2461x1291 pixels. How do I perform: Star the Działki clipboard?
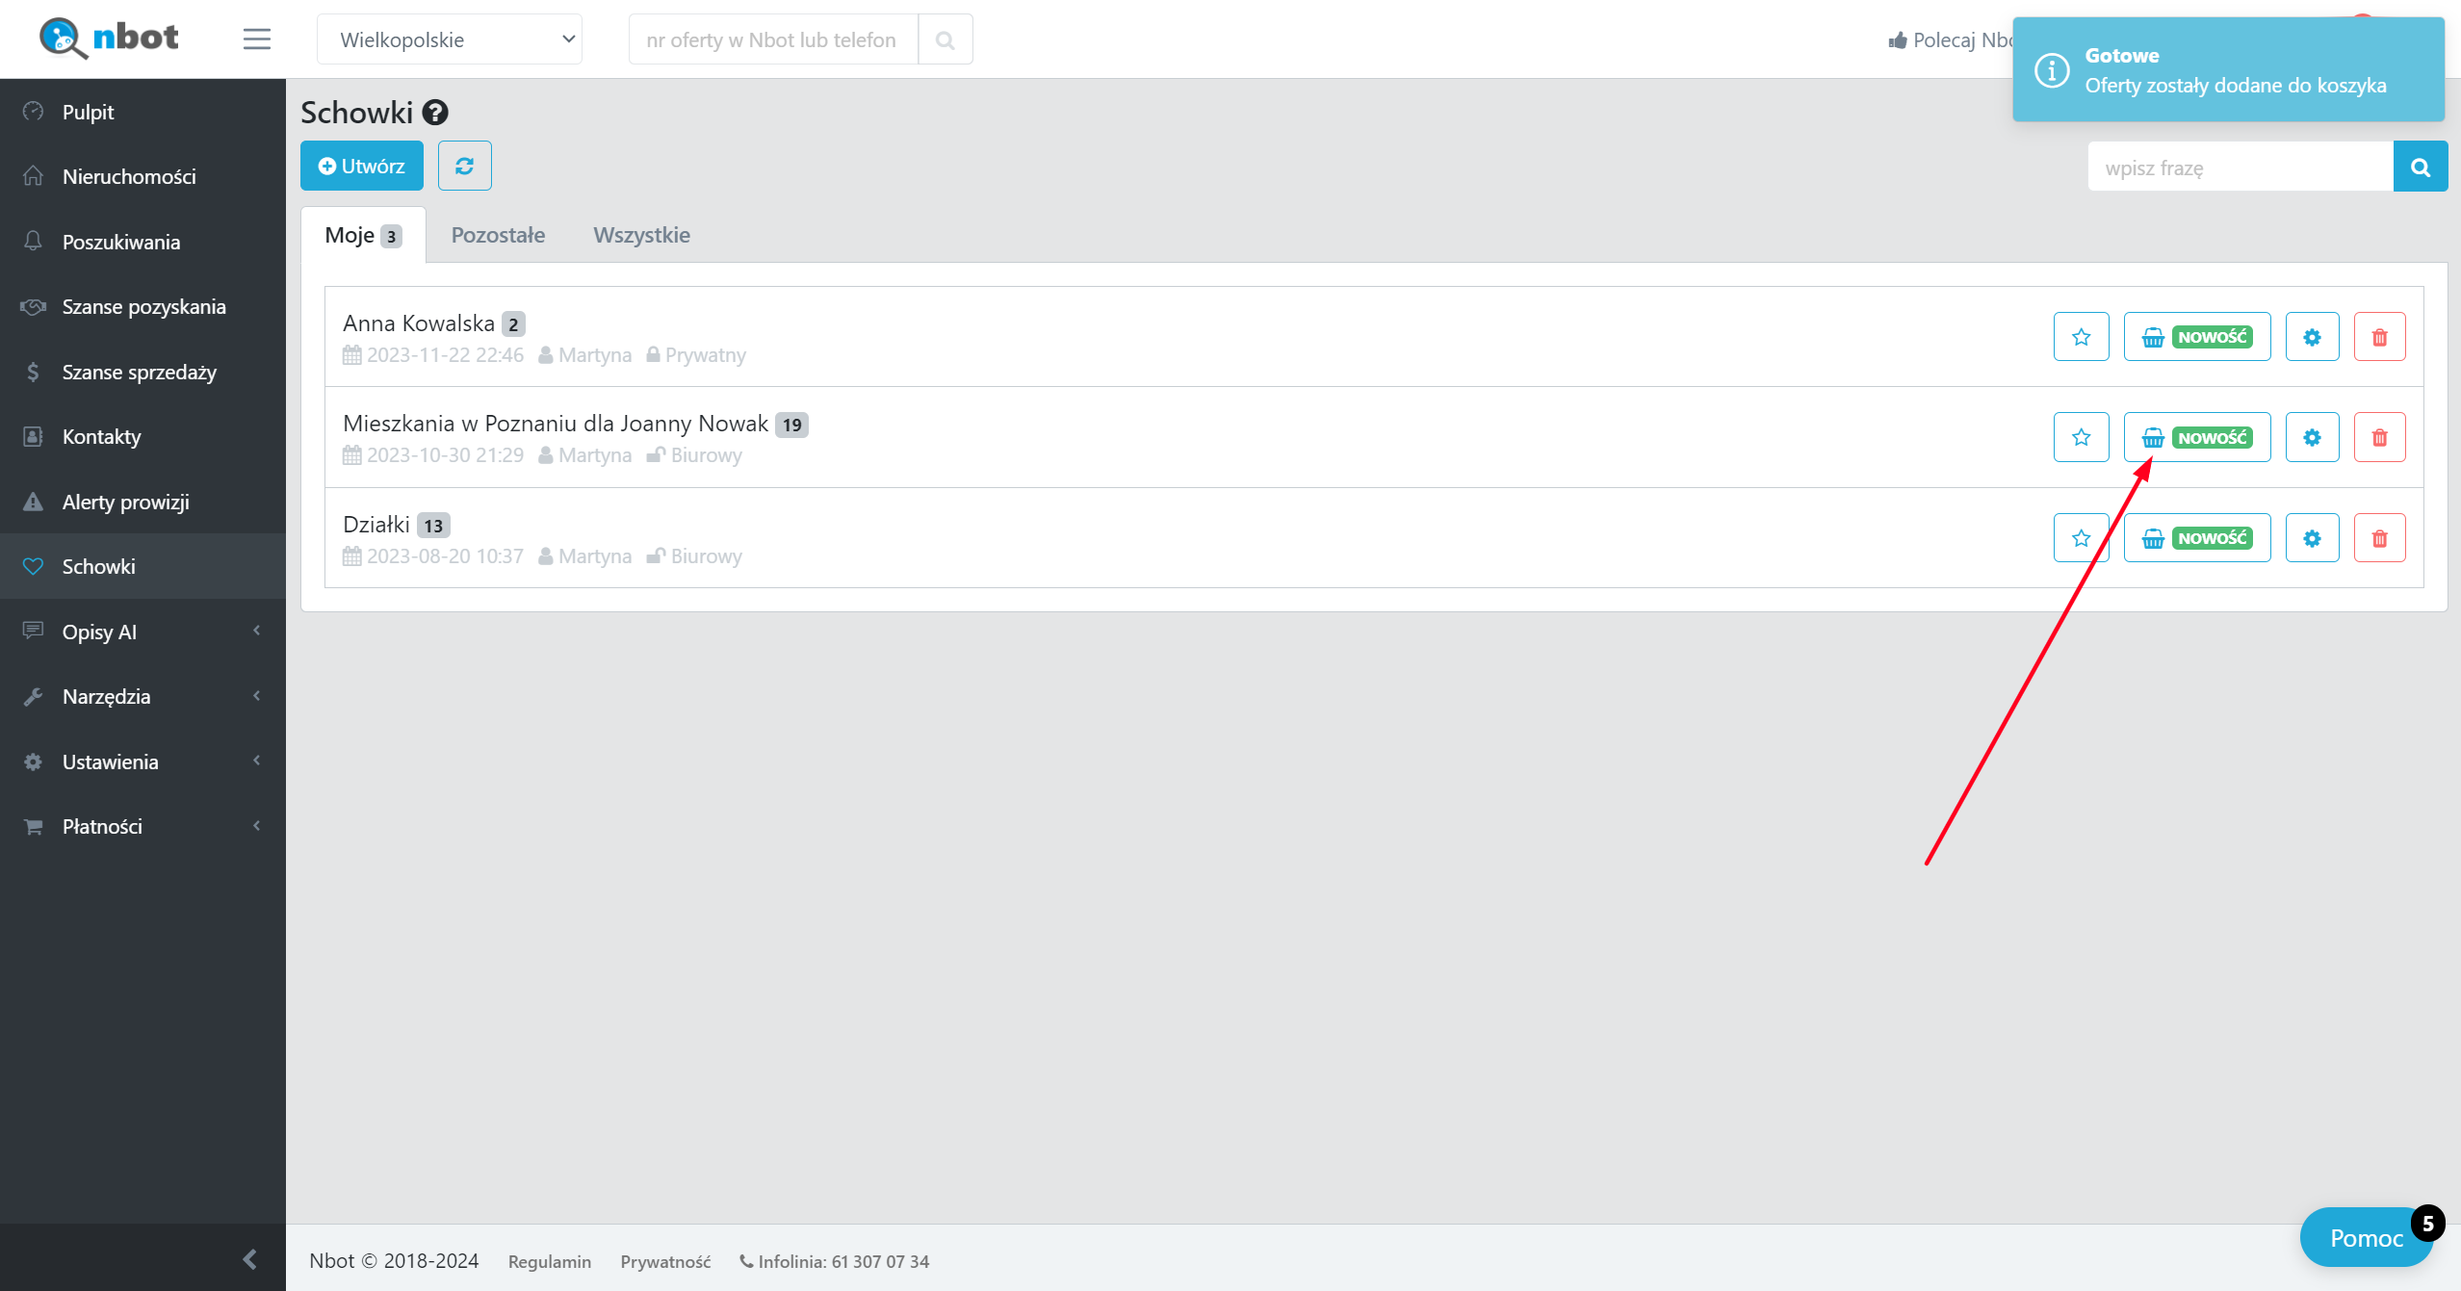[2082, 538]
